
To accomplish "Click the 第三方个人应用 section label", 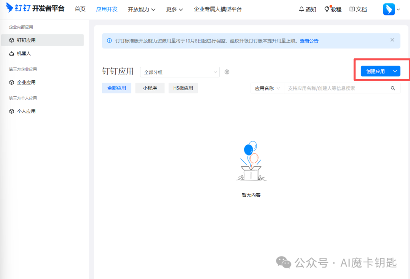I will [x=23, y=98].
